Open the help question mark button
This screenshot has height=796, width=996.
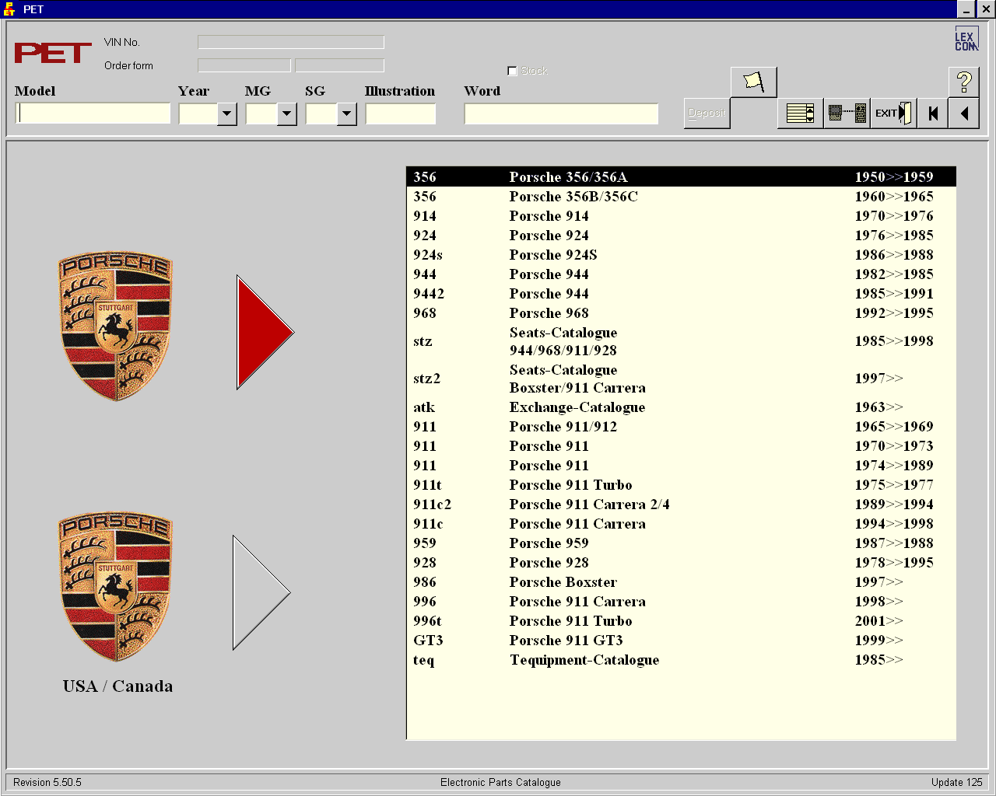click(963, 82)
